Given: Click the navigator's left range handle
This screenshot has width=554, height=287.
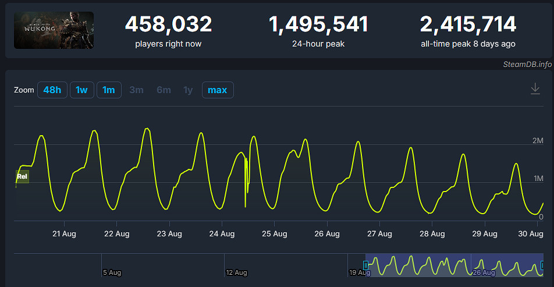Looking at the screenshot, I should point(365,265).
